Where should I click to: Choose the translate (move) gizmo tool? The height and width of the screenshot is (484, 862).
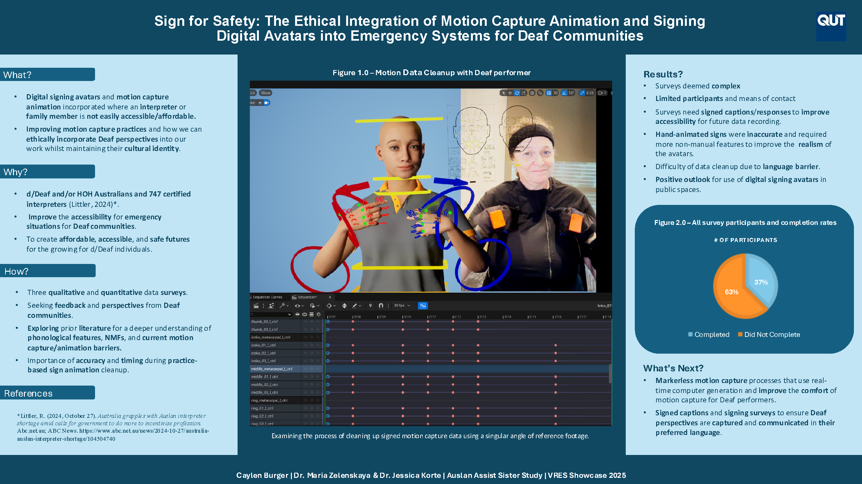(510, 93)
